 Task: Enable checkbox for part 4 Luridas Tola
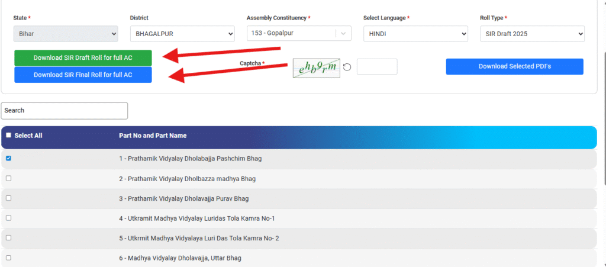point(8,218)
